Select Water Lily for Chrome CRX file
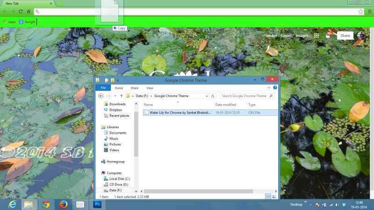 coord(210,112)
